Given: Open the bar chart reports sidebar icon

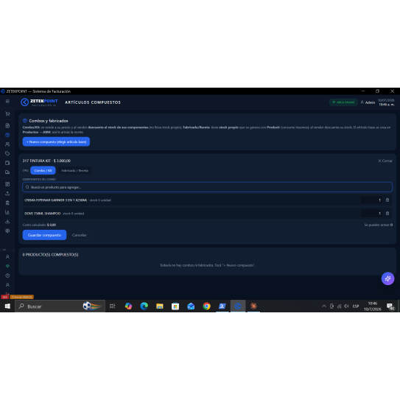Looking at the screenshot, I should point(7,212).
